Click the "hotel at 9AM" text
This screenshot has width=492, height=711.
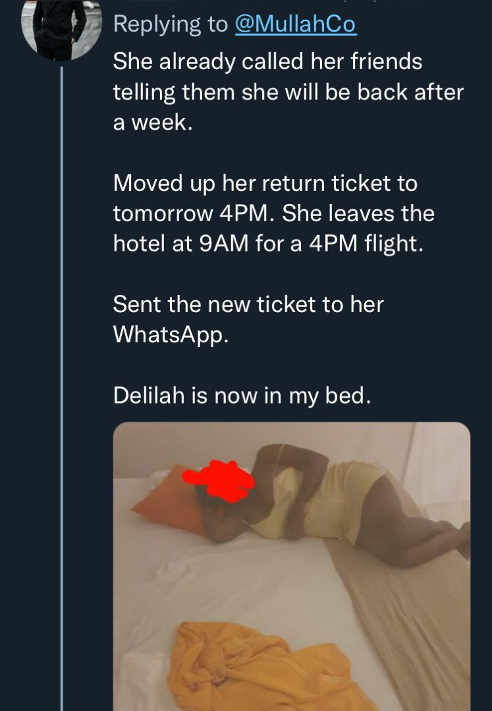pyautogui.click(x=181, y=244)
